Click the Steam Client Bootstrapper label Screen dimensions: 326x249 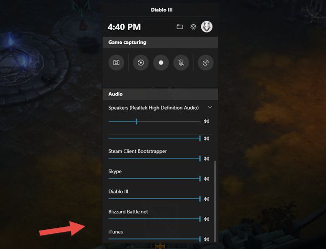point(137,151)
